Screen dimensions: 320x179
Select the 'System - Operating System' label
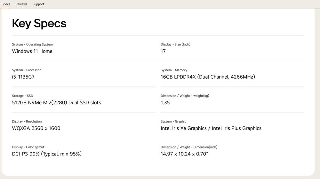point(32,44)
